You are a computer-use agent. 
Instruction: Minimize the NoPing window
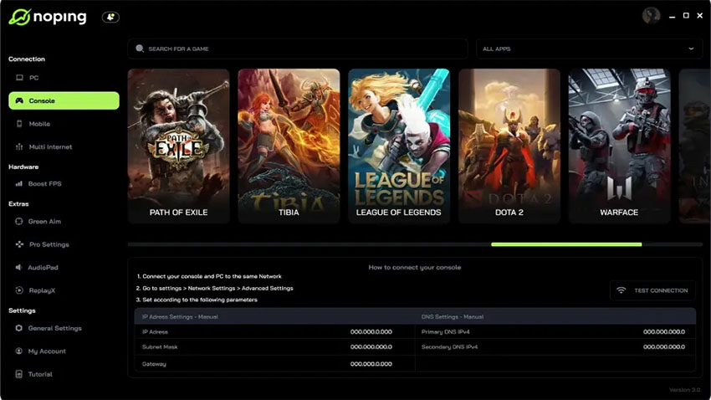[672, 16]
